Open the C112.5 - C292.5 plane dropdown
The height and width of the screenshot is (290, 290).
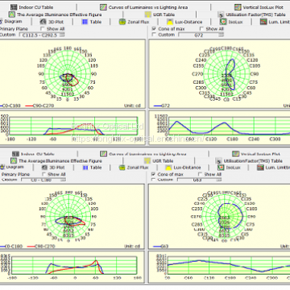click(42, 35)
